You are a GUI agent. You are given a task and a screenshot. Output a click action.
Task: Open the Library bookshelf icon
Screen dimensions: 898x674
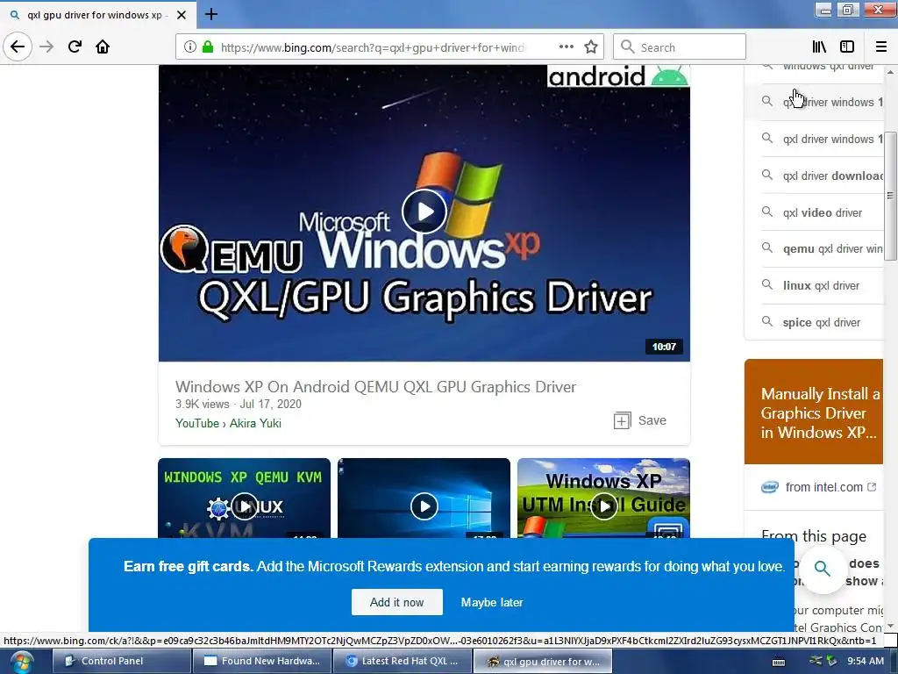click(819, 47)
